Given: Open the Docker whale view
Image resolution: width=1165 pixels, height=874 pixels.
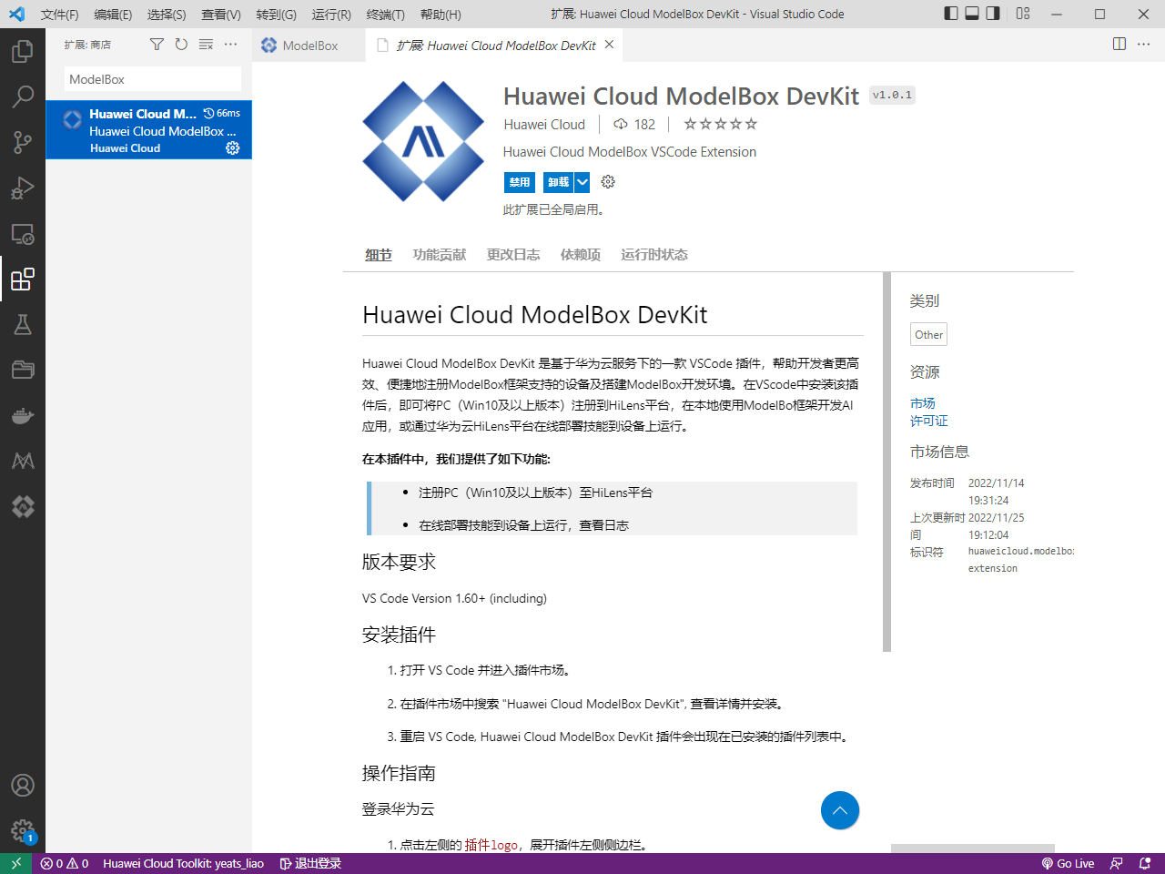Looking at the screenshot, I should tap(23, 416).
